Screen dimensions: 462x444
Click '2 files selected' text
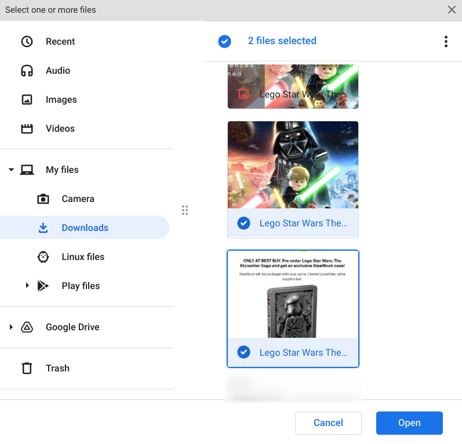[x=282, y=41]
